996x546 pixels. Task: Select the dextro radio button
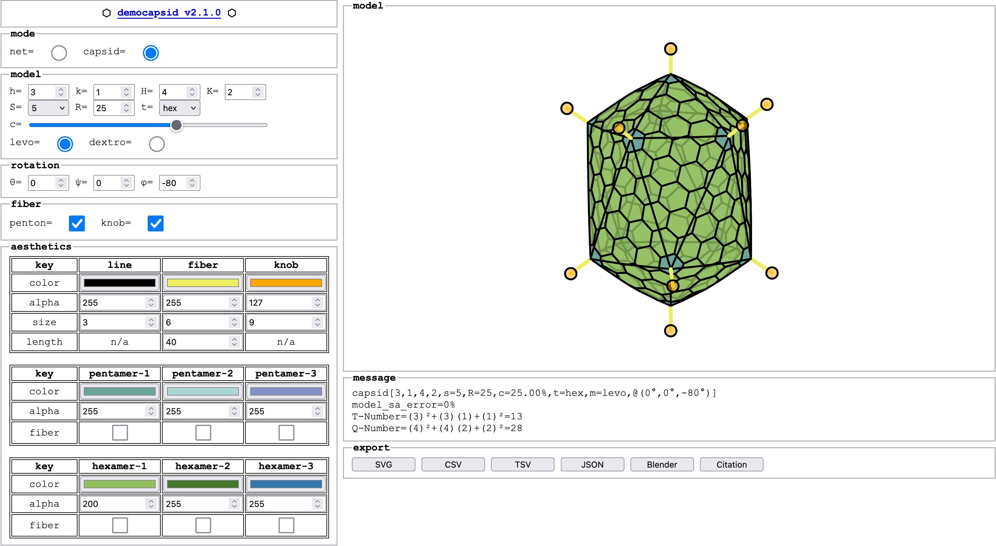157,144
